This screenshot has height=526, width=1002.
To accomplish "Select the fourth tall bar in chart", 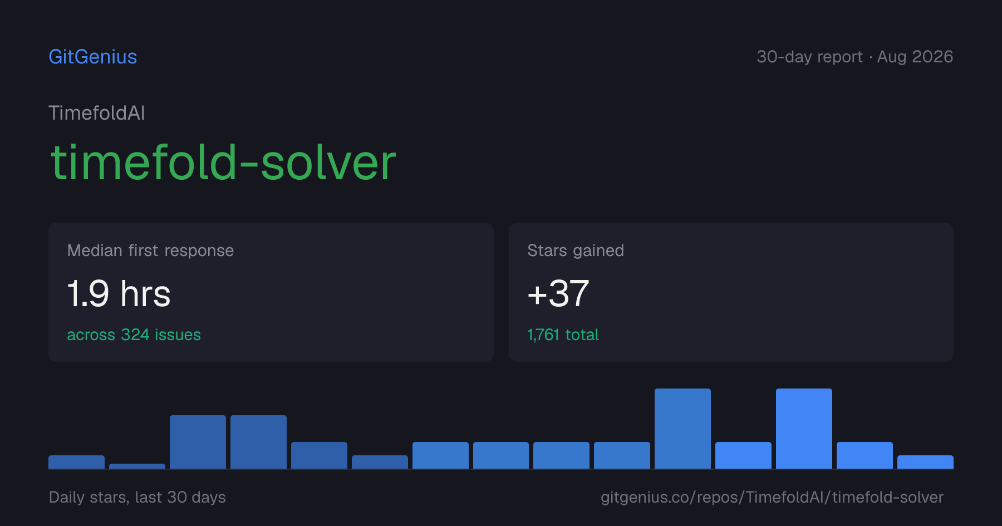I will tap(258, 442).
